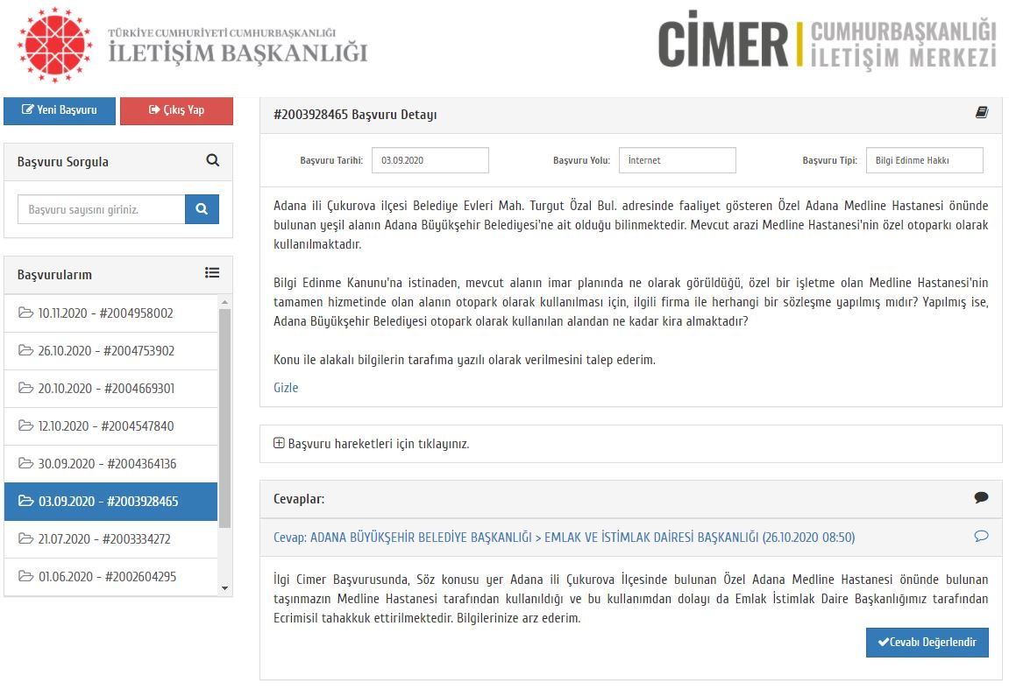Log out using the Çıkış Yap button
Image resolution: width=1009 pixels, height=689 pixels.
(x=176, y=110)
